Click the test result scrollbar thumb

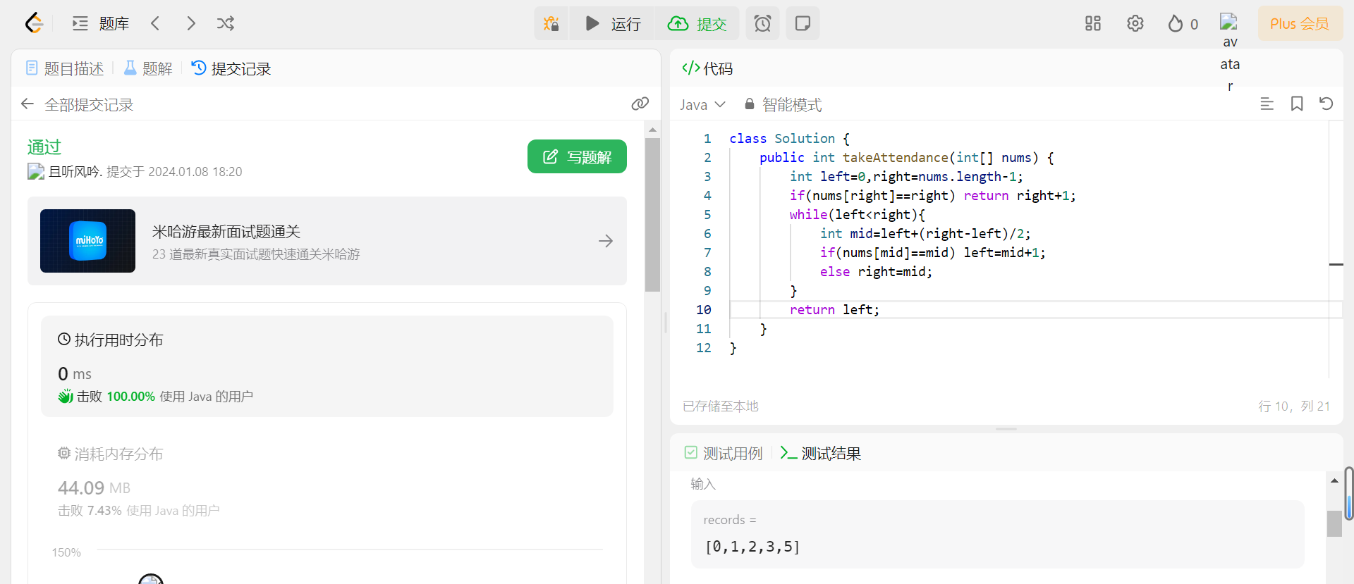[1334, 523]
